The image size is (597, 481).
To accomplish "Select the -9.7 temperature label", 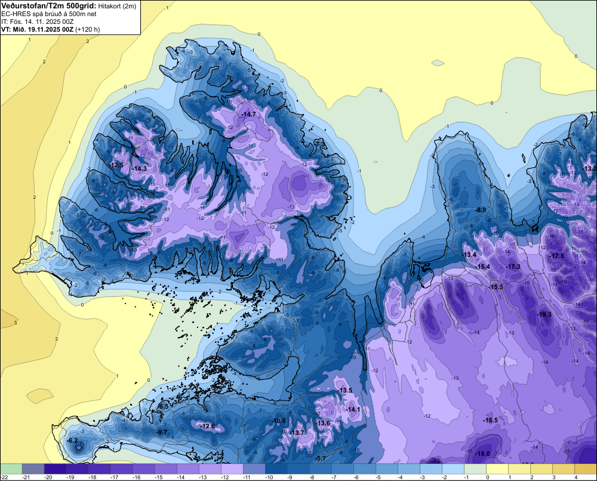I will pos(162,432).
